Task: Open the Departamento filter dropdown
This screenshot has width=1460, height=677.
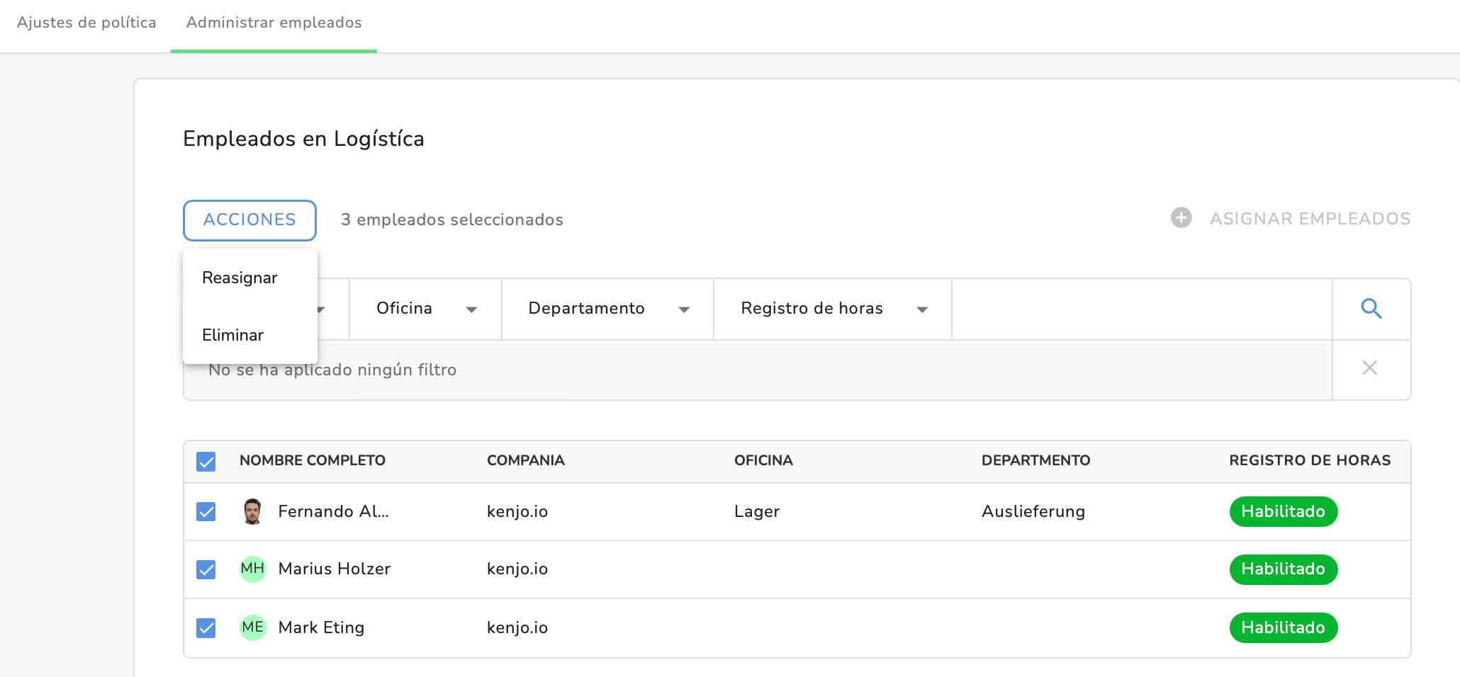Action: (x=608, y=309)
